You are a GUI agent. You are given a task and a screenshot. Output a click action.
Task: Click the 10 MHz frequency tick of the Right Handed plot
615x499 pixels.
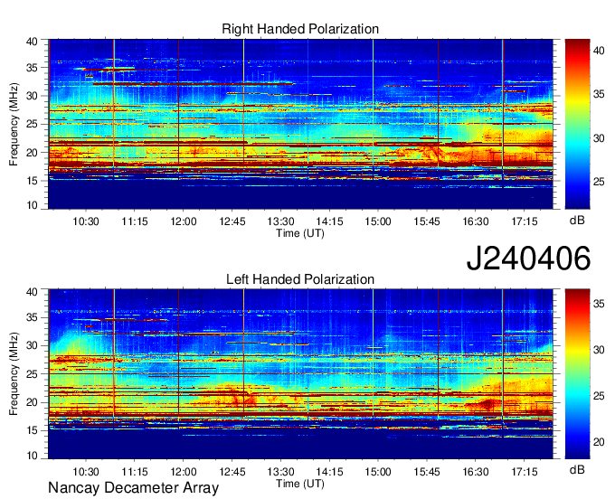33,205
